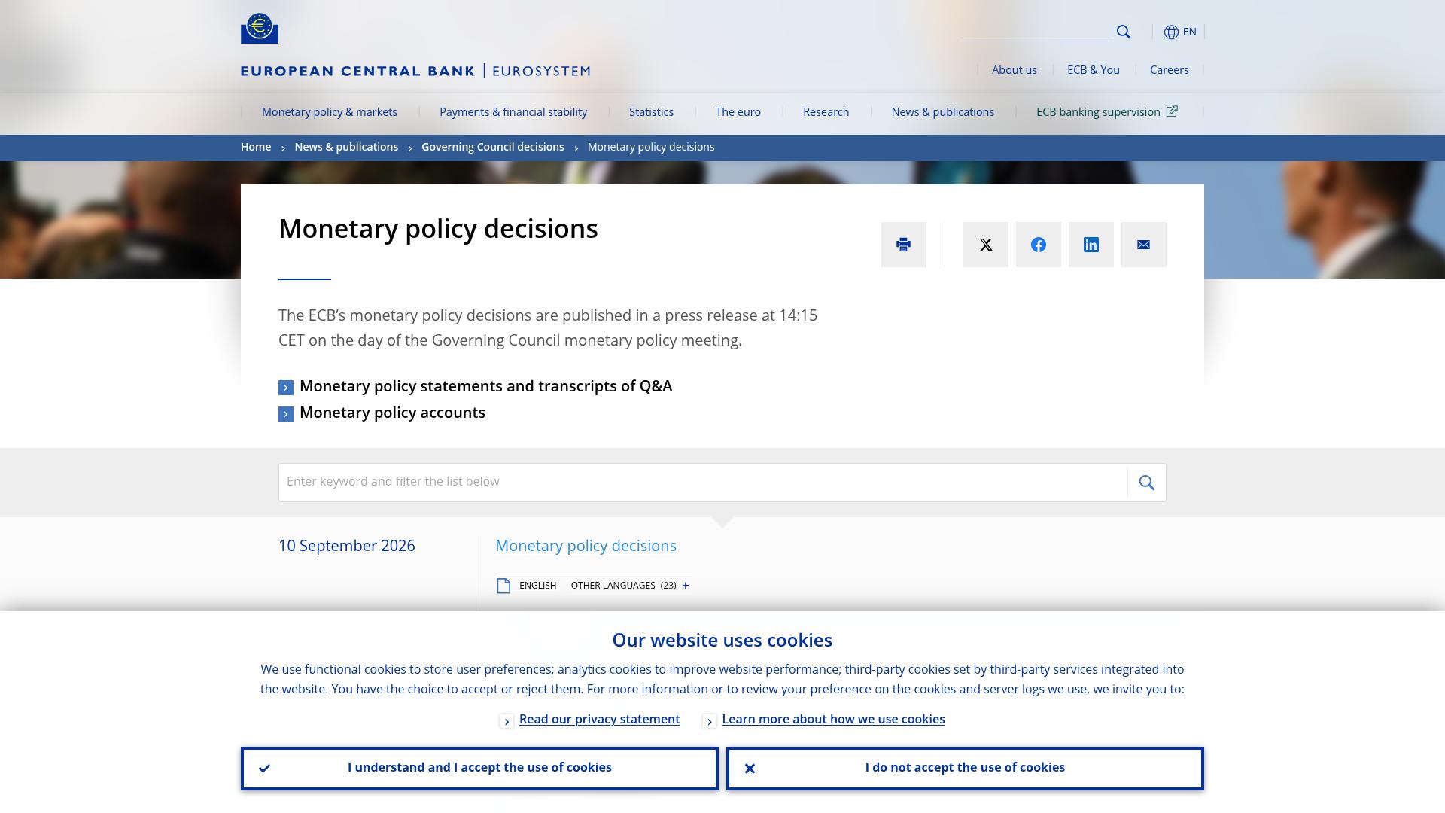Go to About us
The height and width of the screenshot is (813, 1445).
pyautogui.click(x=1015, y=70)
